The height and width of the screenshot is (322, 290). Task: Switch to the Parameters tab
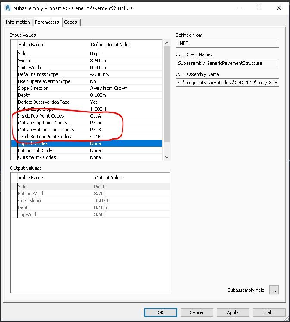click(x=47, y=22)
